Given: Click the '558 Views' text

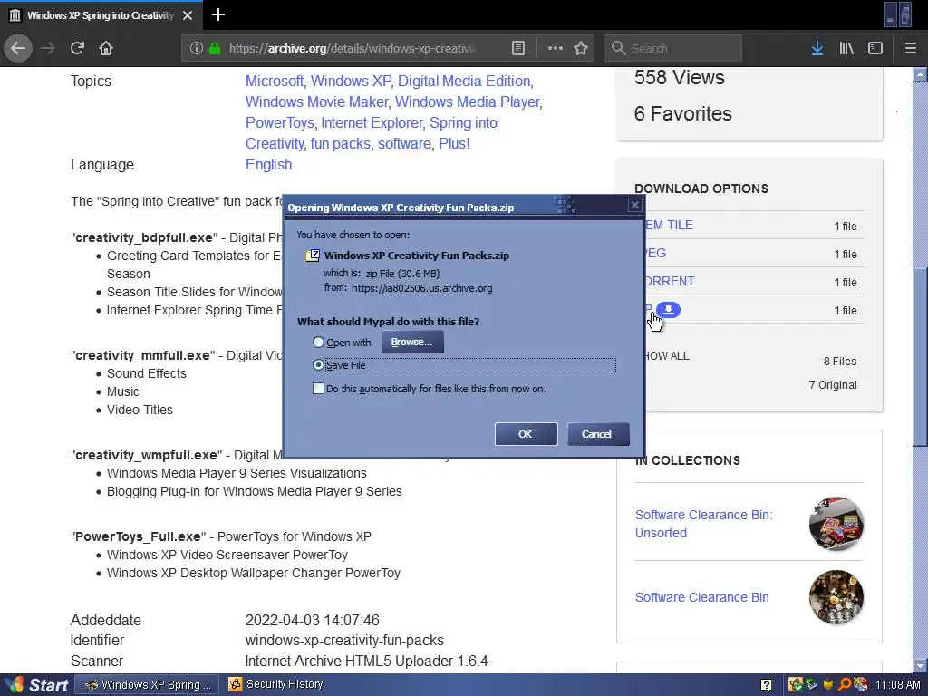Looking at the screenshot, I should tap(680, 78).
